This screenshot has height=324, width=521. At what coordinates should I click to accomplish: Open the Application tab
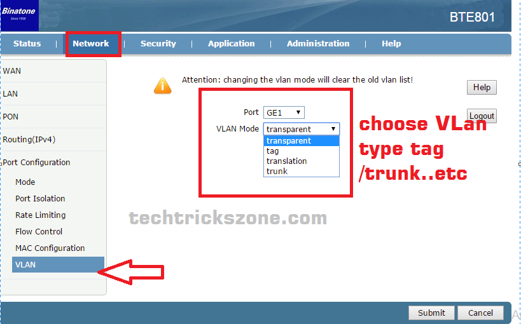[232, 43]
